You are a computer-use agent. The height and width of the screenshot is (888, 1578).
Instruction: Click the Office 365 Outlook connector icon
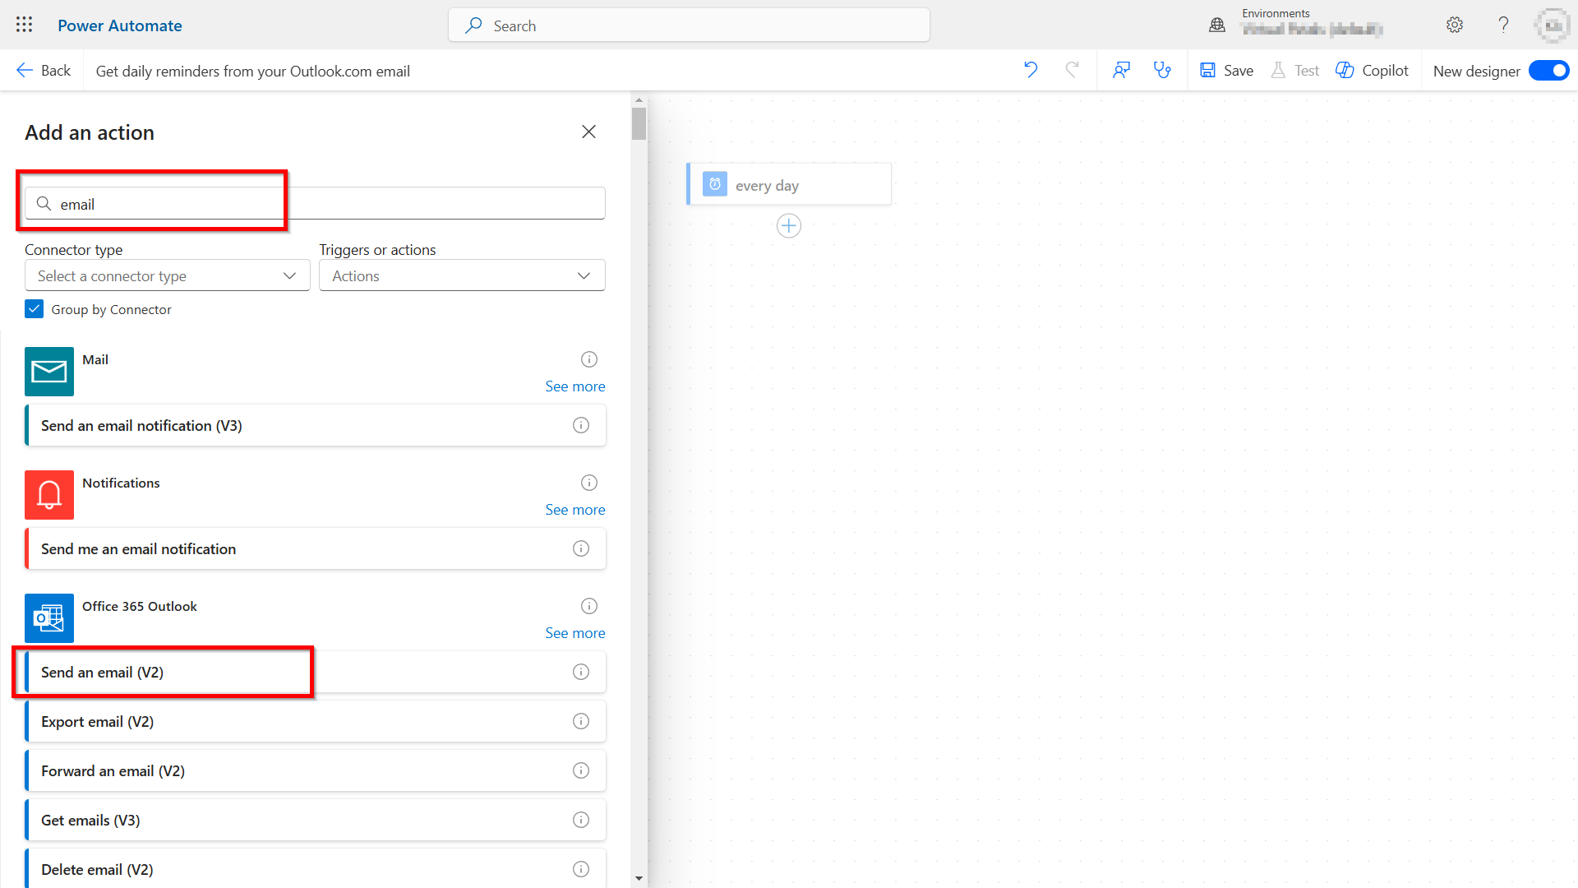(49, 618)
